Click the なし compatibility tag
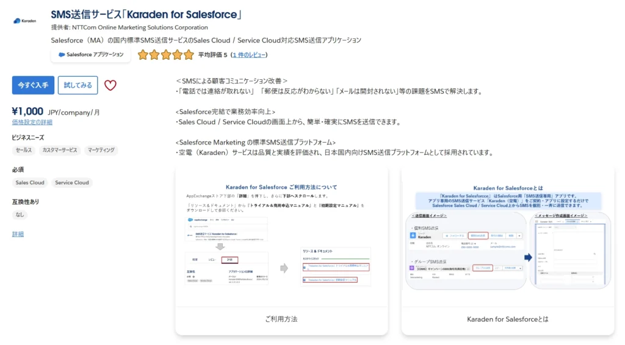The image size is (625, 345). (20, 215)
